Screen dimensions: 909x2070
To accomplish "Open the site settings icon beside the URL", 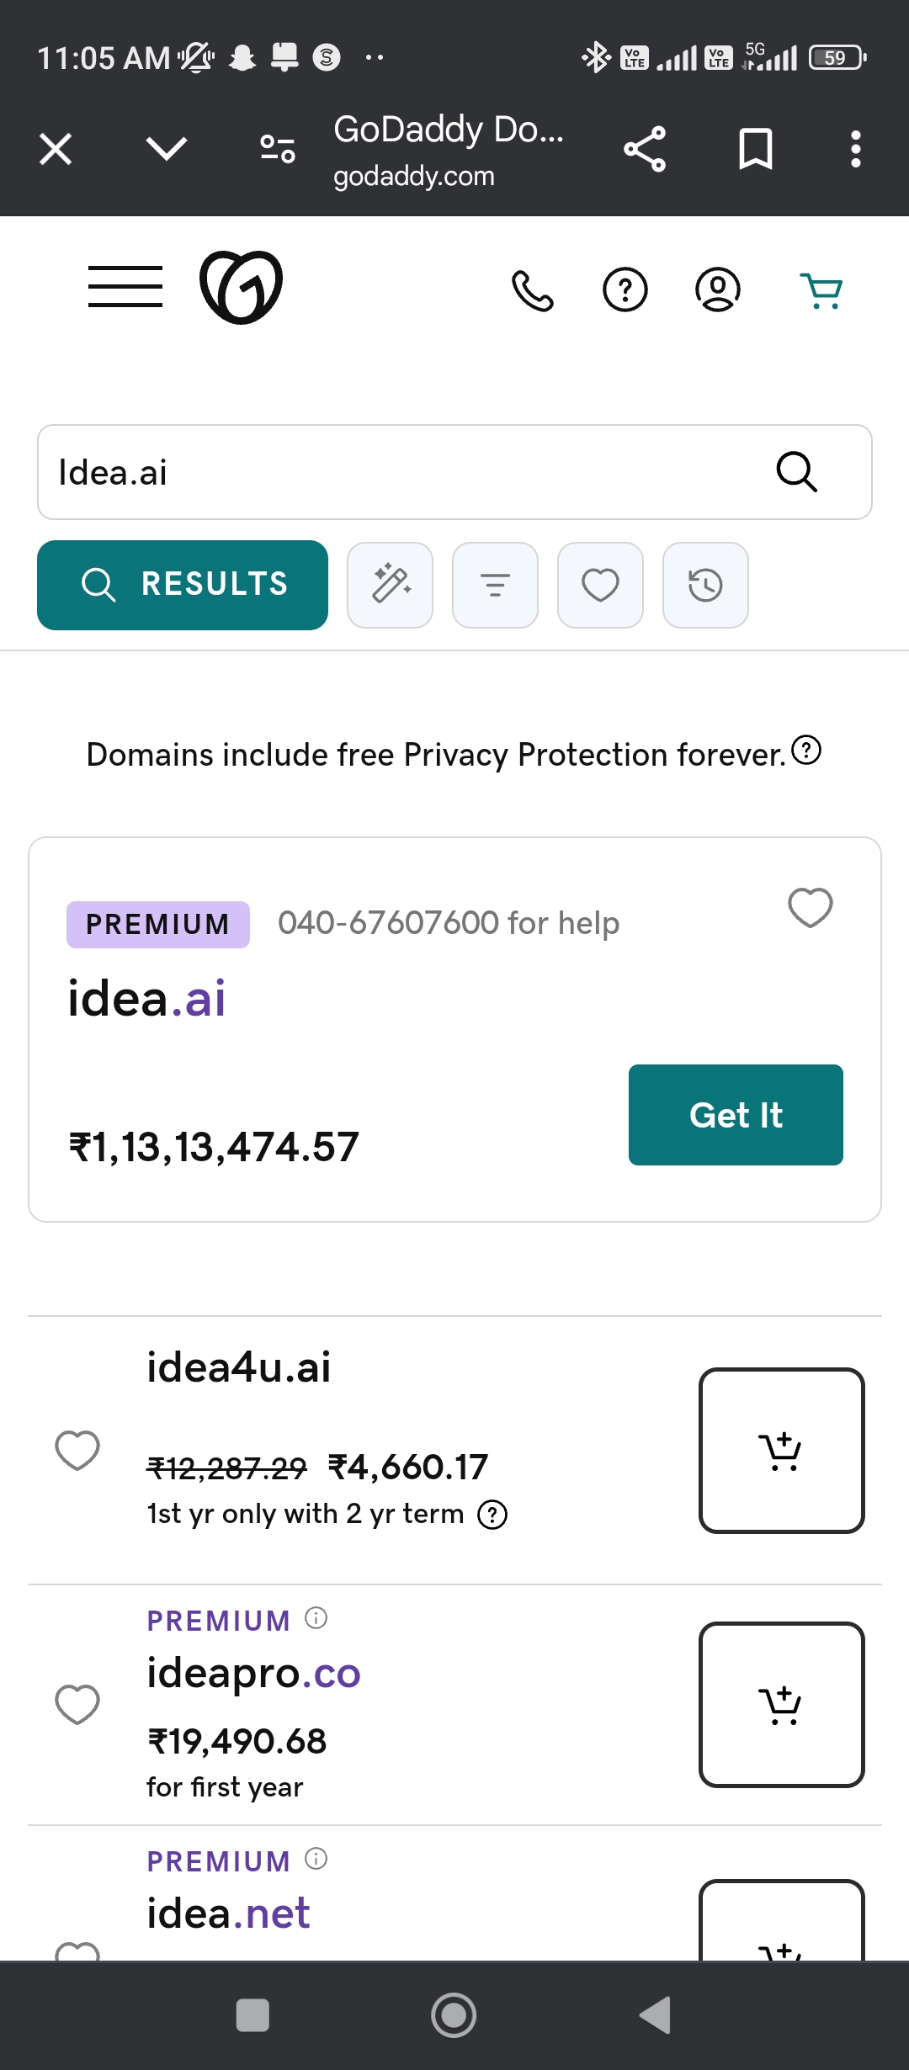I will pos(278,149).
